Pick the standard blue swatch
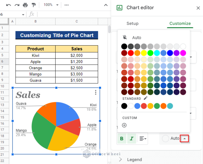The image size is (203, 164). coord(137,106)
